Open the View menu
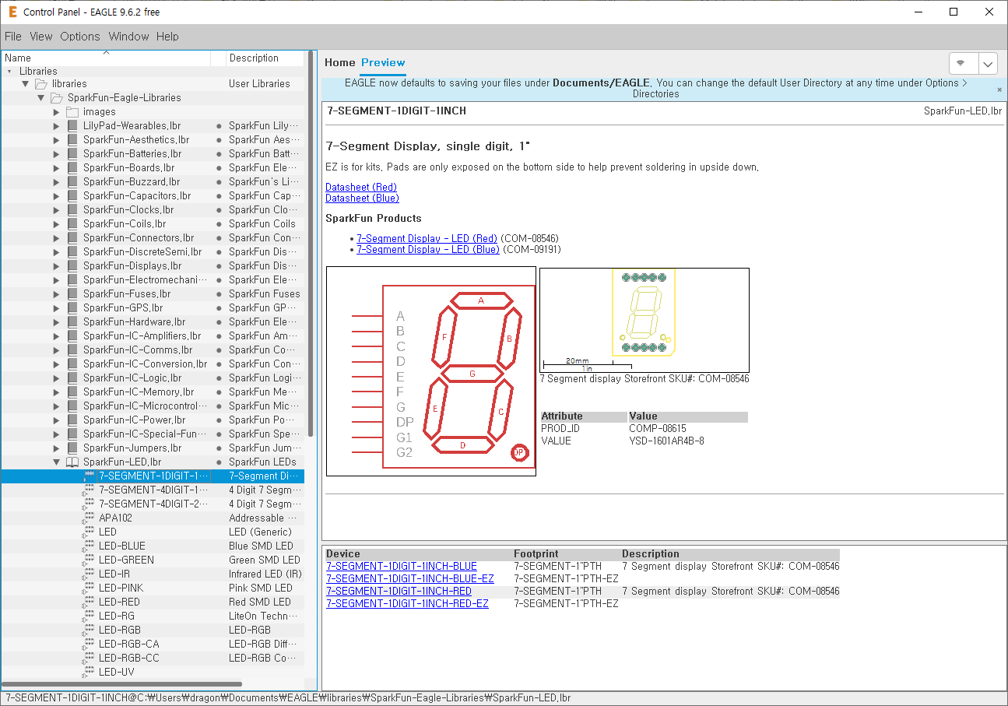 (x=41, y=37)
